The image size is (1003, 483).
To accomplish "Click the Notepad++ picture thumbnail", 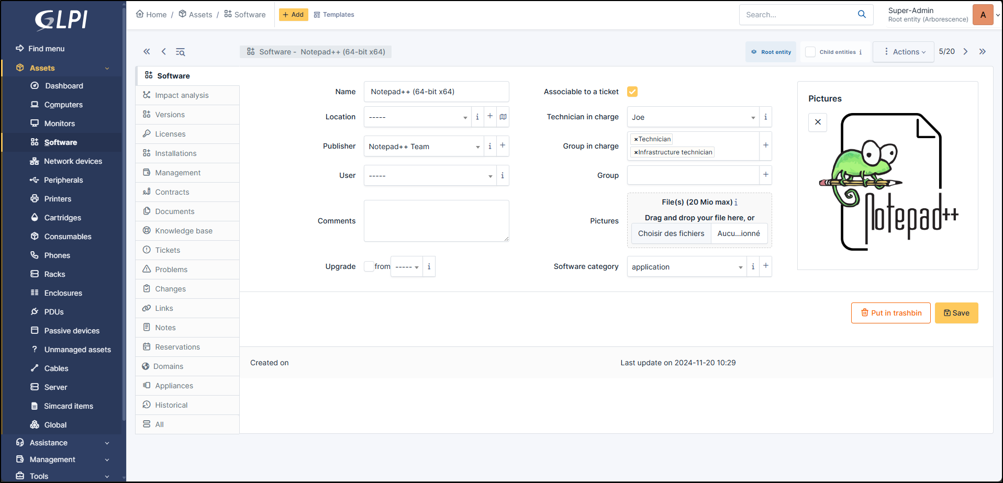I will [888, 182].
